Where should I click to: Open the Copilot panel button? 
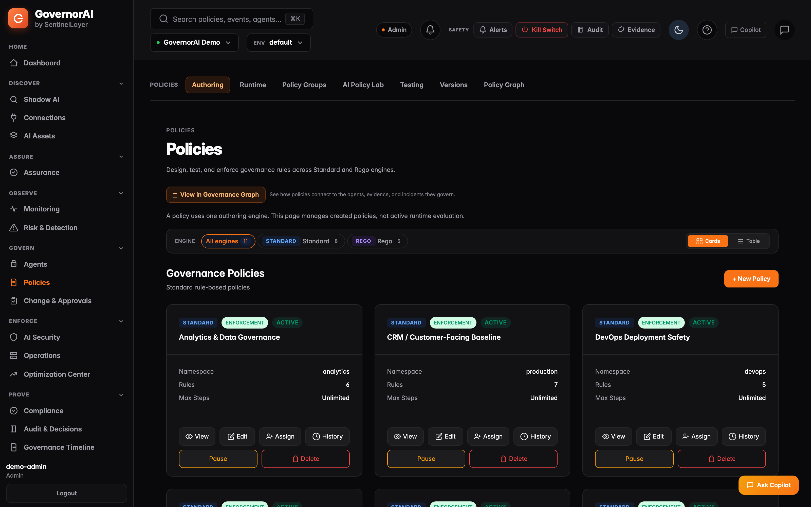746,30
